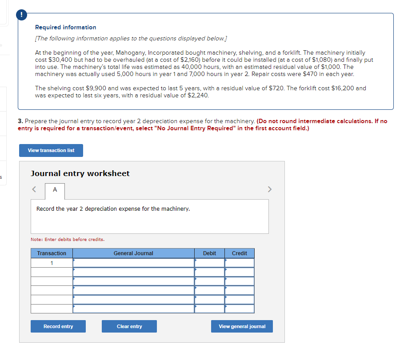Select tab A in worksheet
This screenshot has height=345, width=404.
[55, 191]
